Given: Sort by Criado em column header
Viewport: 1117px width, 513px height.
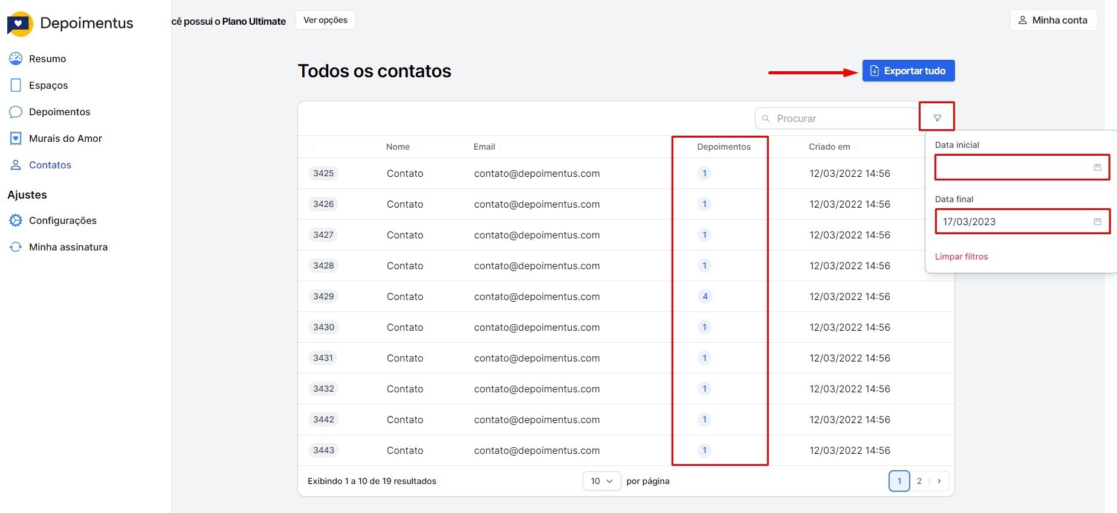Looking at the screenshot, I should pos(829,147).
